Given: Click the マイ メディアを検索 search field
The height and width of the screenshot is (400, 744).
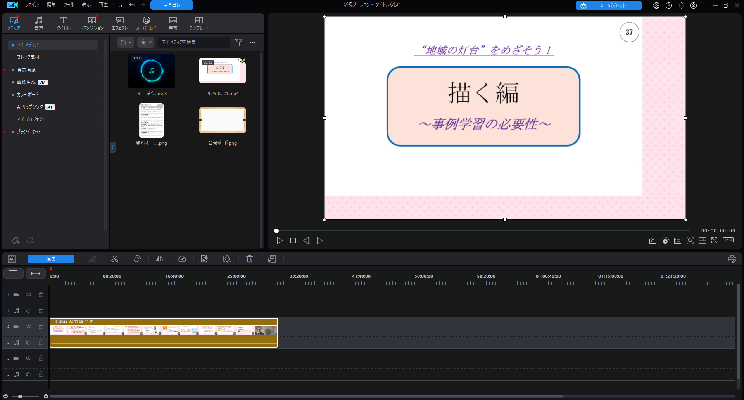Looking at the screenshot, I should pos(194,42).
